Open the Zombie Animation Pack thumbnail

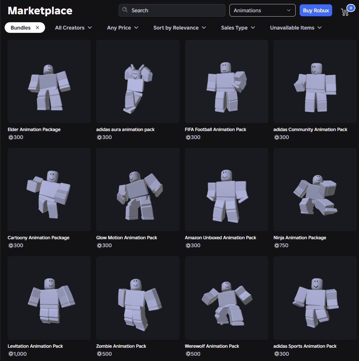pyautogui.click(x=138, y=298)
